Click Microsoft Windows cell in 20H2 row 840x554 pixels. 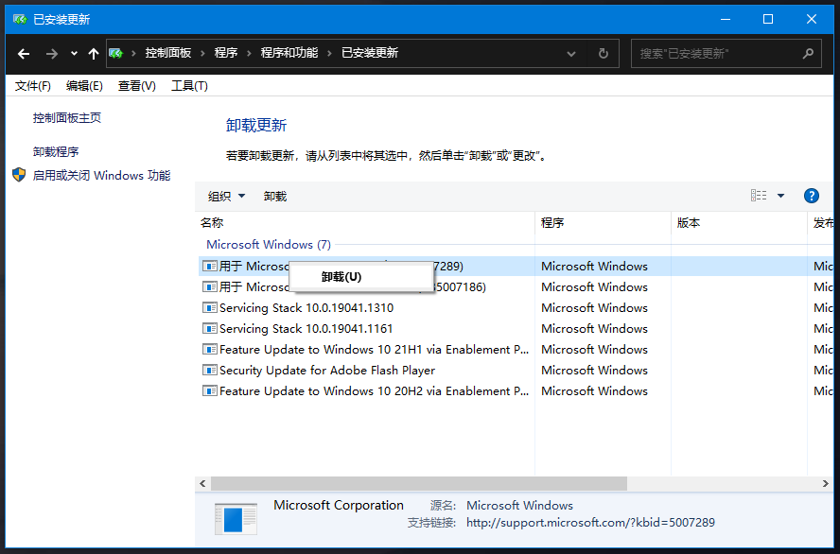[594, 391]
